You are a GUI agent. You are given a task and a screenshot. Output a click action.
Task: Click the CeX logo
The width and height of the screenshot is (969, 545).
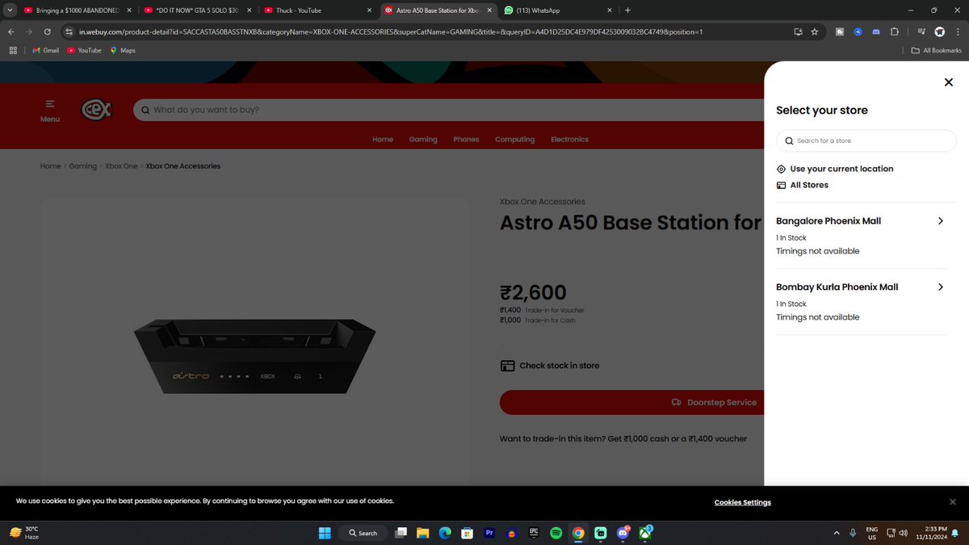pos(96,109)
